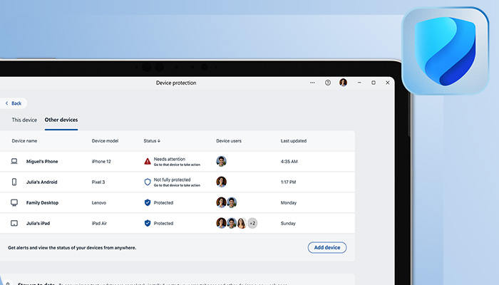Click Not fully protected shield icon
This screenshot has width=499, height=285.
tap(148, 182)
